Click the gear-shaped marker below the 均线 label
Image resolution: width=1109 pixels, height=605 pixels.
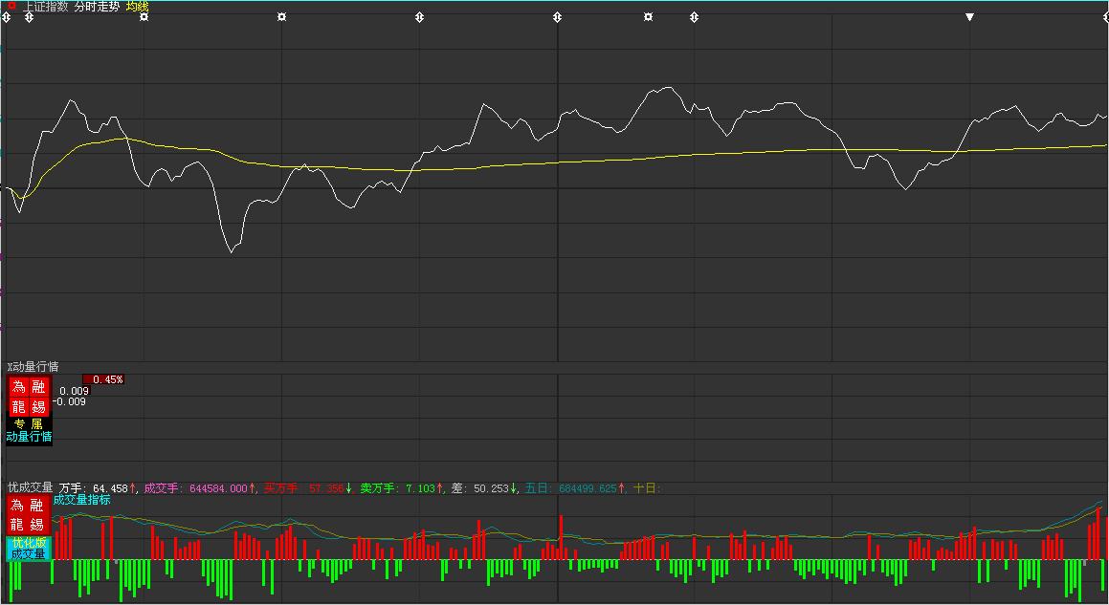point(144,17)
